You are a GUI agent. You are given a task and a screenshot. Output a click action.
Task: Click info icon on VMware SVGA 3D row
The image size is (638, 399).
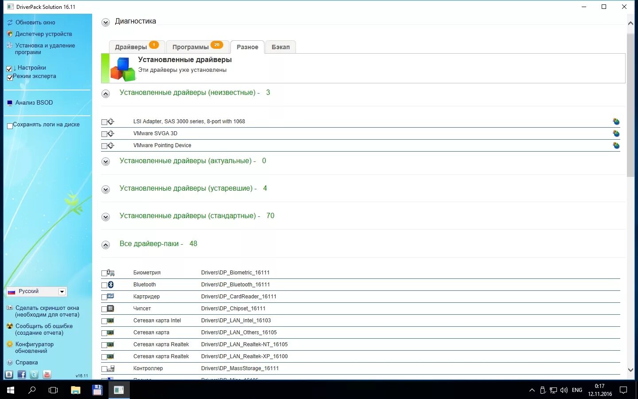click(x=616, y=133)
